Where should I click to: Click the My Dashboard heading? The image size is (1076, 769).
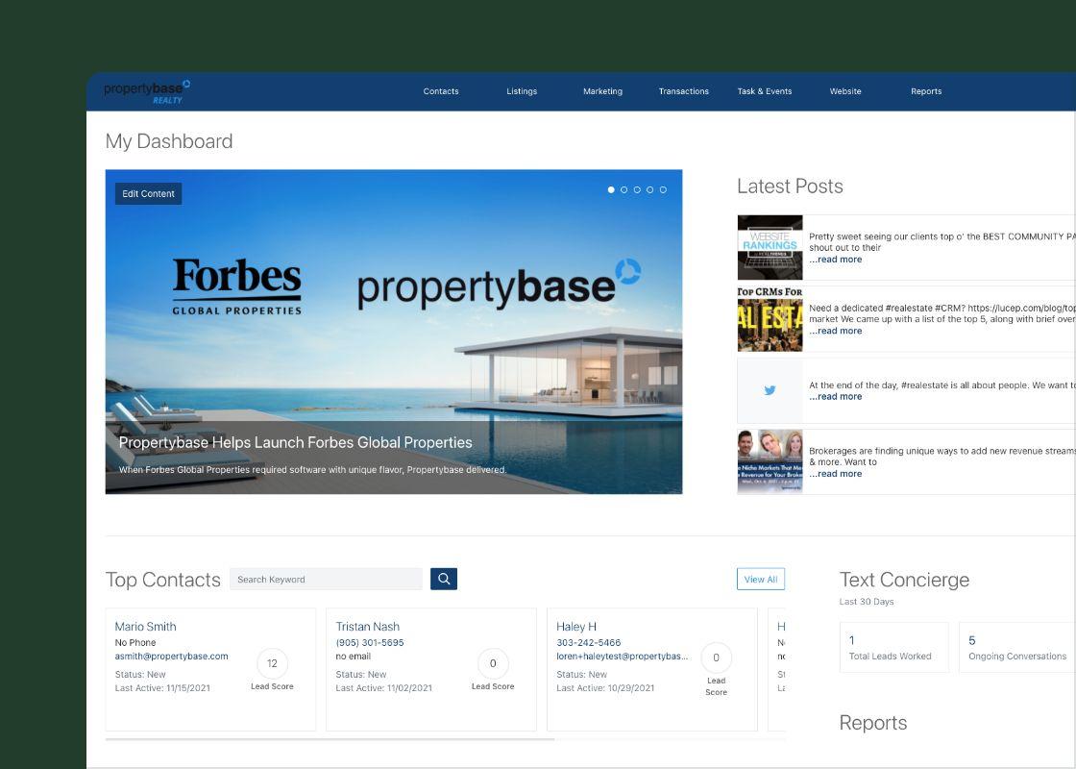pyautogui.click(x=169, y=141)
